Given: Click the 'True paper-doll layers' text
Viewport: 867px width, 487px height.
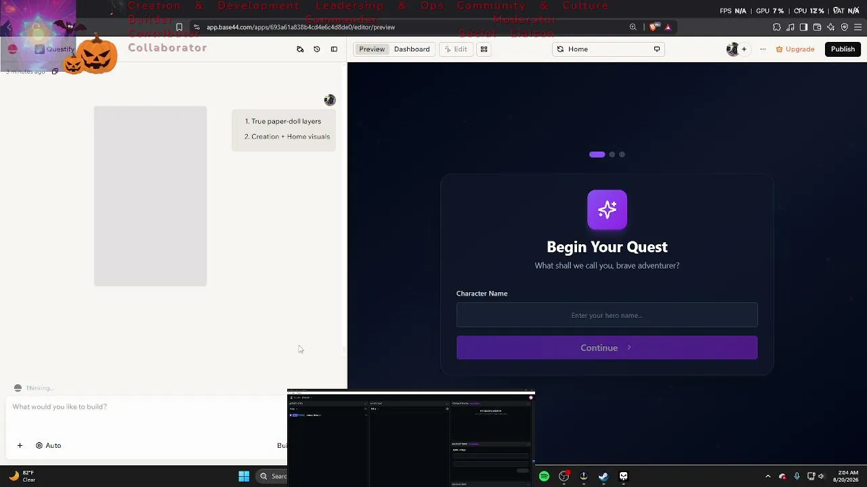Looking at the screenshot, I should [x=286, y=122].
